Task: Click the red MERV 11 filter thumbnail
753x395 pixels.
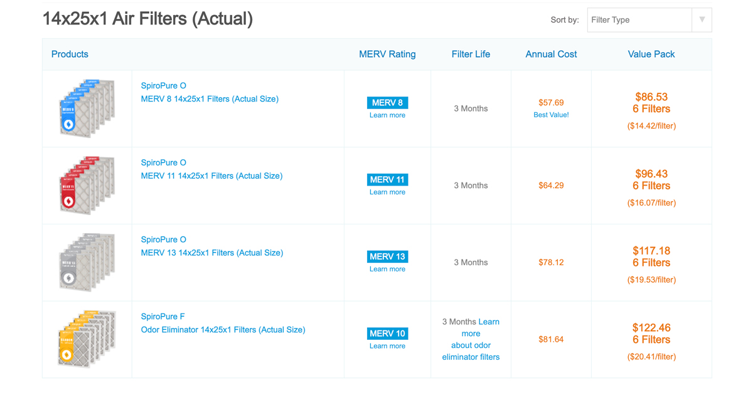Action: (x=87, y=185)
